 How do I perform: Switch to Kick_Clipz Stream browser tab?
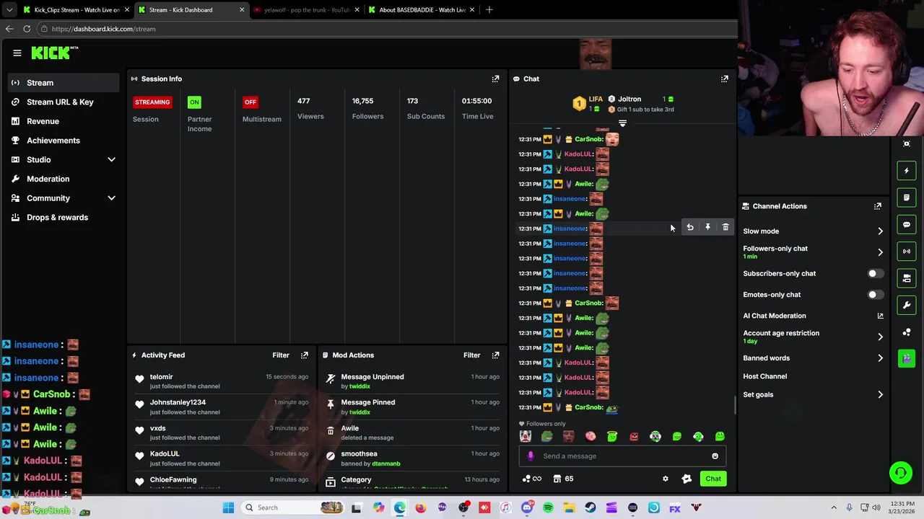[76, 10]
